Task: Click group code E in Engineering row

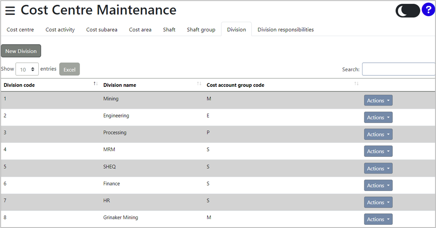Action: [208, 116]
